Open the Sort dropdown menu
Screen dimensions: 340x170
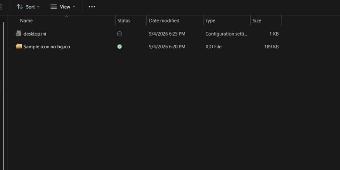pos(28,7)
